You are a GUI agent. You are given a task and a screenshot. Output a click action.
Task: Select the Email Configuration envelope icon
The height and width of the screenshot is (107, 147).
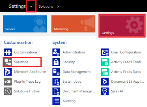[x=105, y=52]
